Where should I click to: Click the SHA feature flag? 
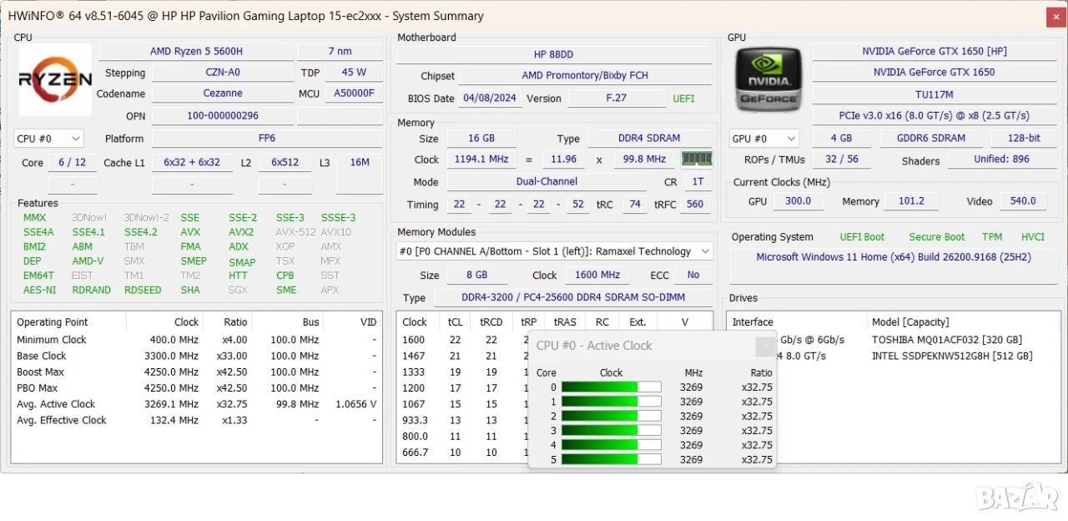[190, 290]
